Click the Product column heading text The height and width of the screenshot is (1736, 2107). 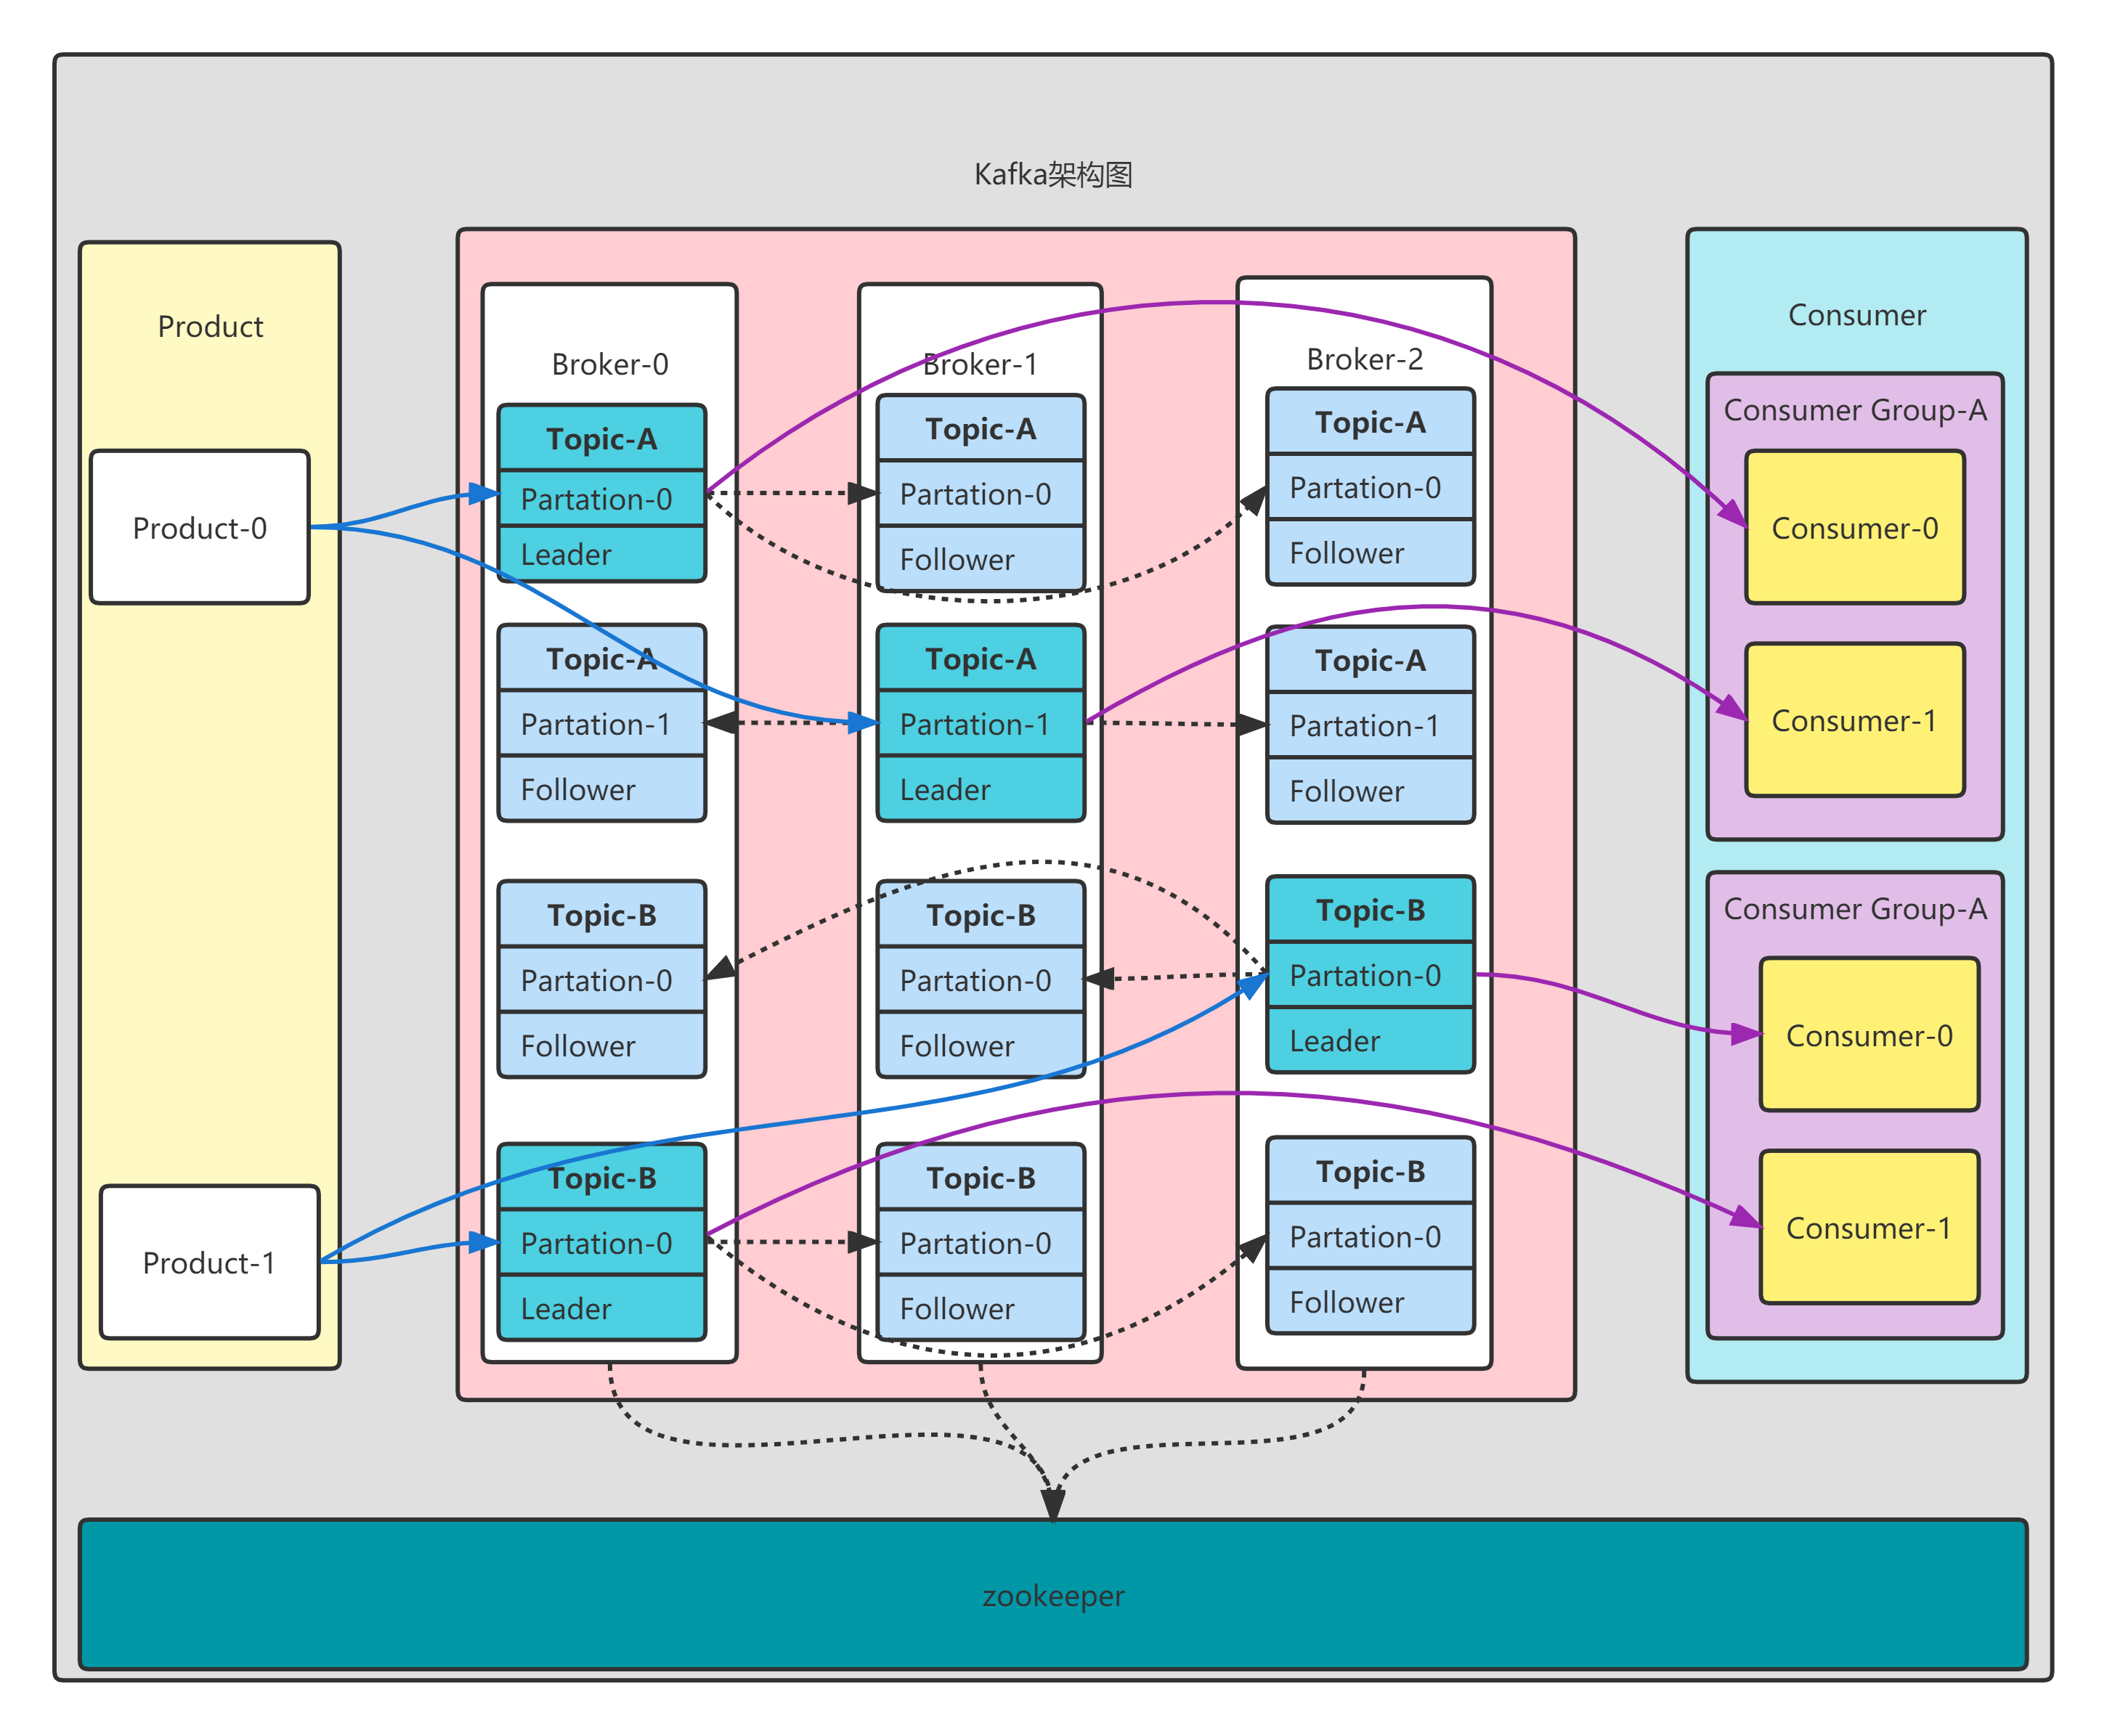click(210, 326)
